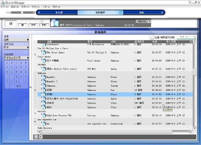
Task: Click album icon for 圣斗士星矢 BEST COLLECTION
Action: [44, 99]
